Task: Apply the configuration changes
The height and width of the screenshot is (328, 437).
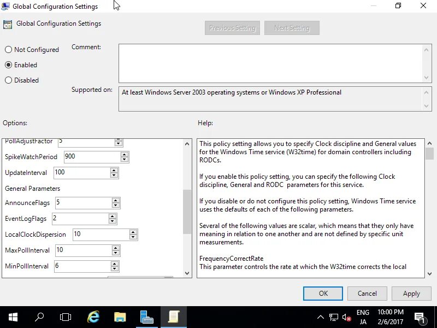Action: pos(411,294)
